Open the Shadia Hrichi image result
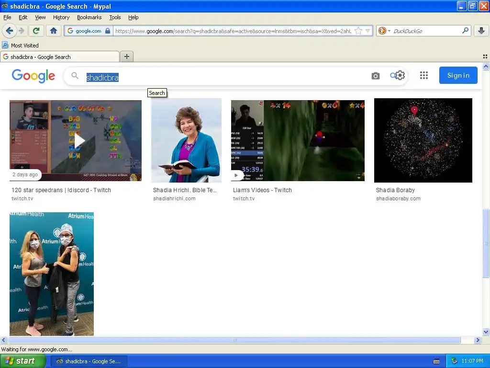490x368 pixels. (x=186, y=140)
